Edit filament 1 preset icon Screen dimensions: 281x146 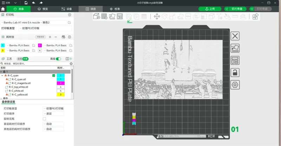[x=34, y=45]
